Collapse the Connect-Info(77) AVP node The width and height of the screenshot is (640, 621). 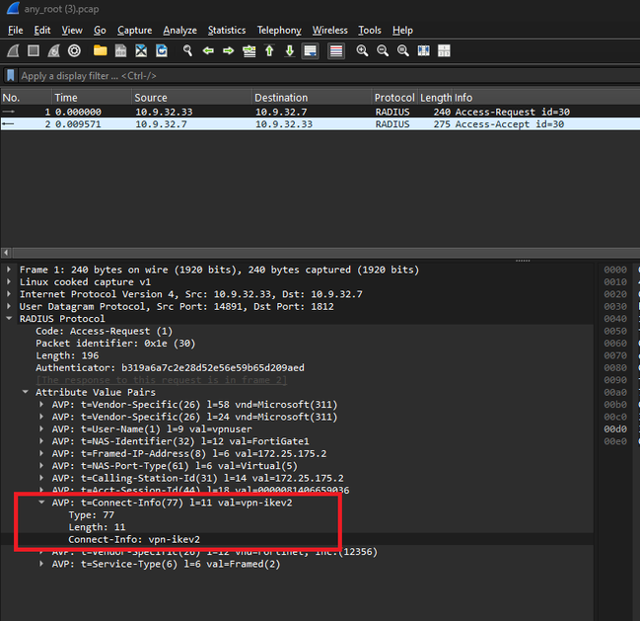point(41,503)
